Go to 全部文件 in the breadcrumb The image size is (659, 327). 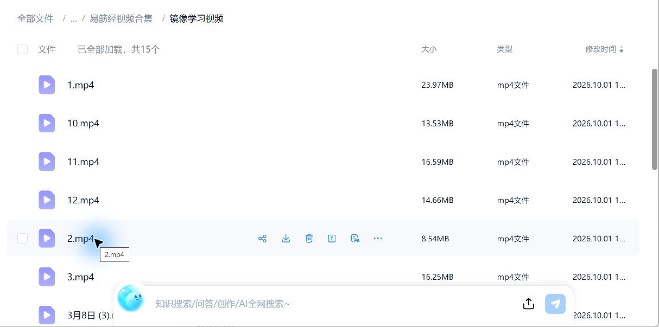(35, 19)
